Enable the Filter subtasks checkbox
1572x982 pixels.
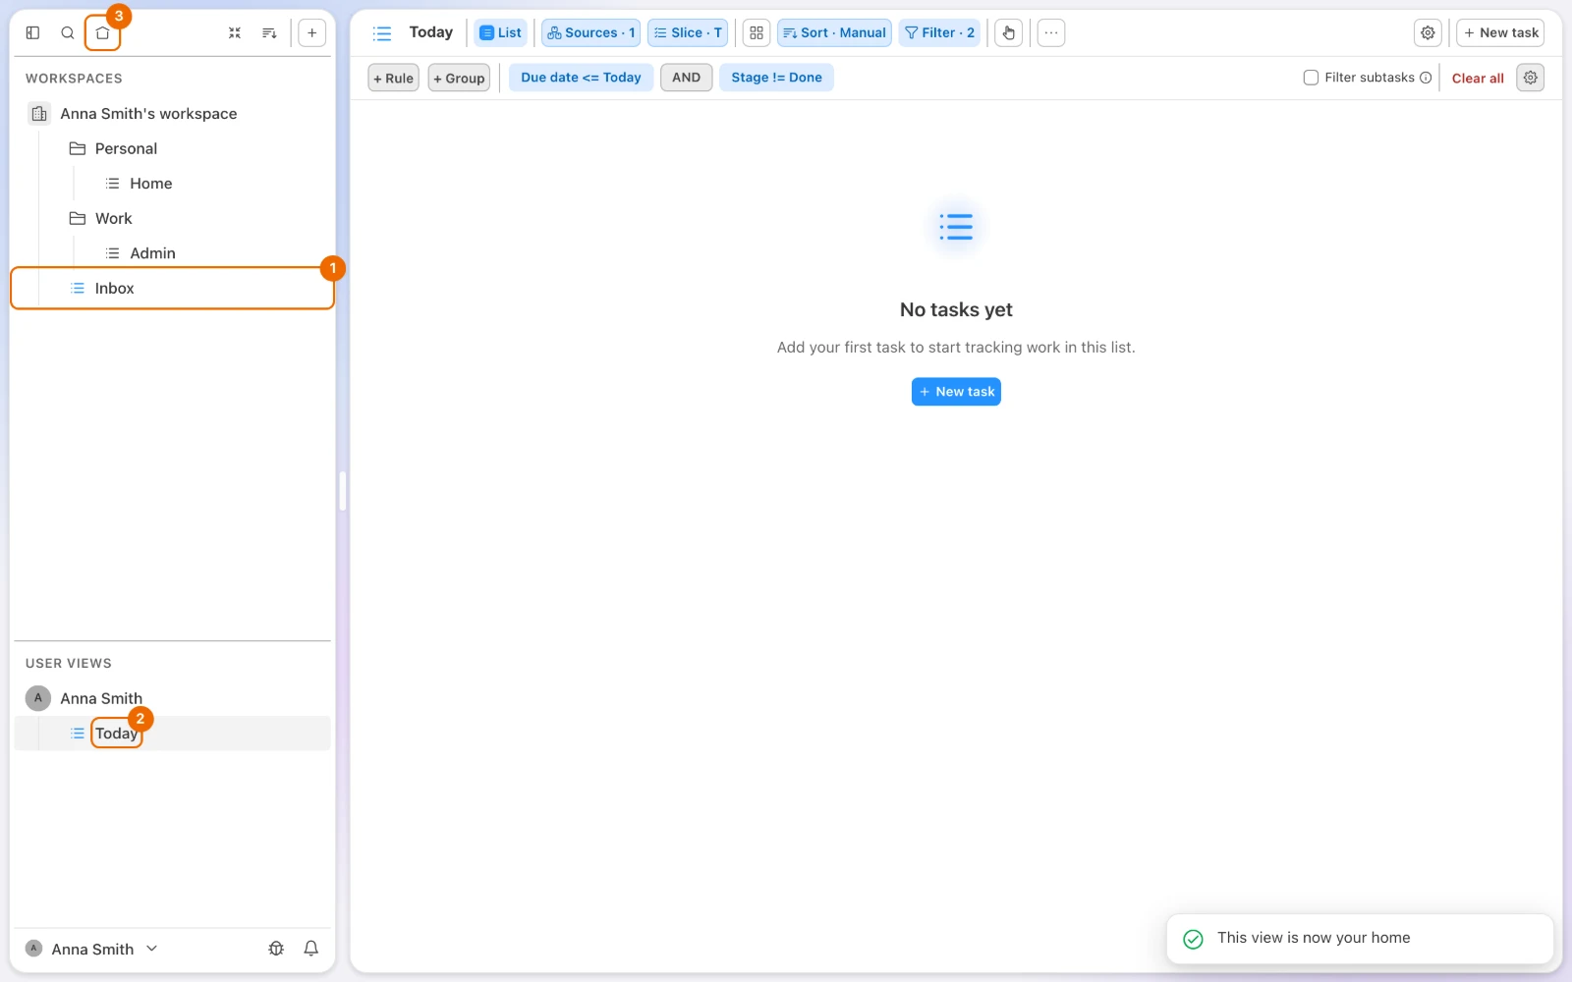1311,78
